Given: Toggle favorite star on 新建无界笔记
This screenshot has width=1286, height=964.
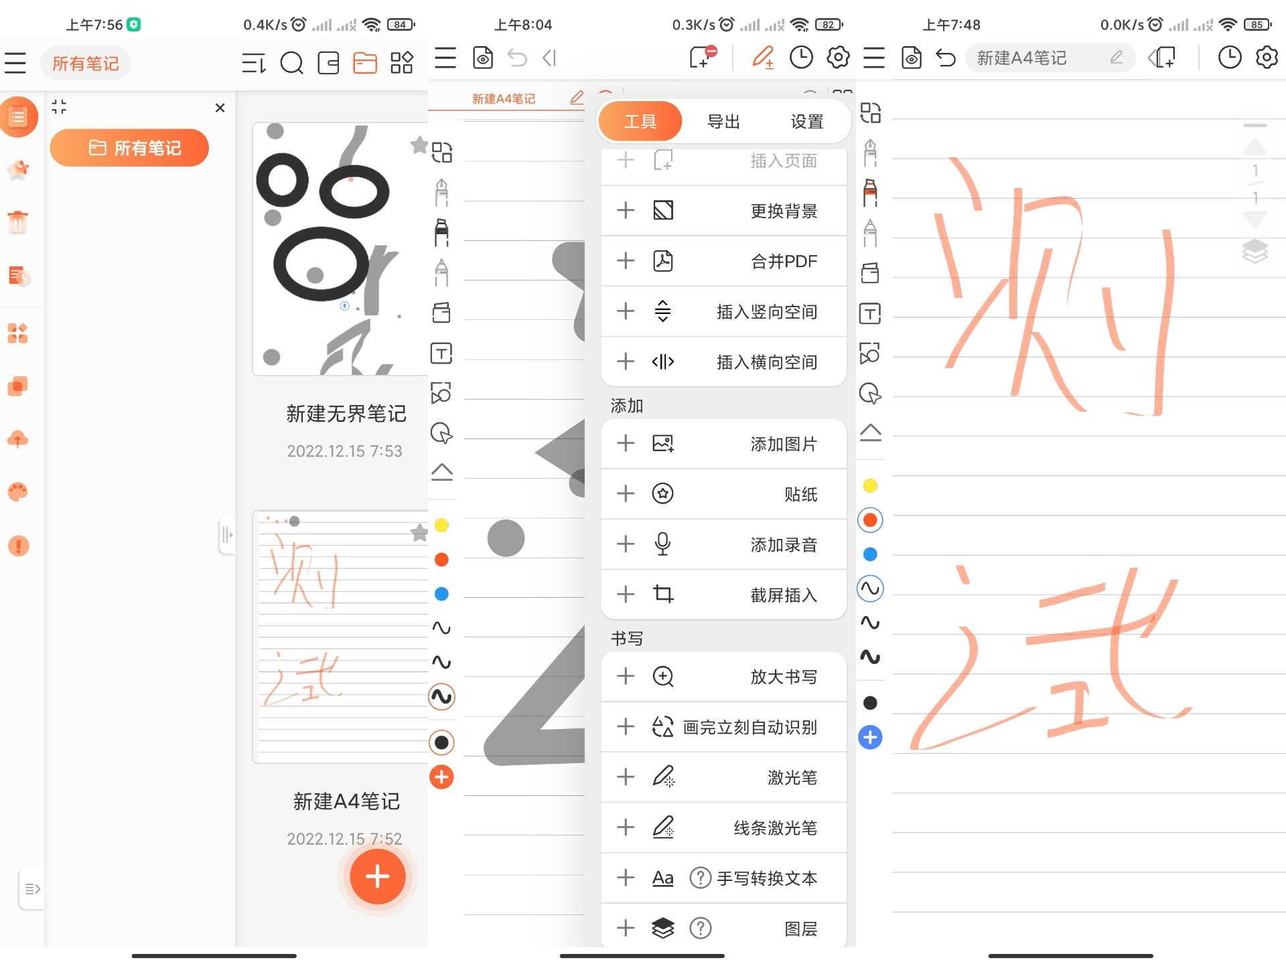Looking at the screenshot, I should pyautogui.click(x=419, y=145).
